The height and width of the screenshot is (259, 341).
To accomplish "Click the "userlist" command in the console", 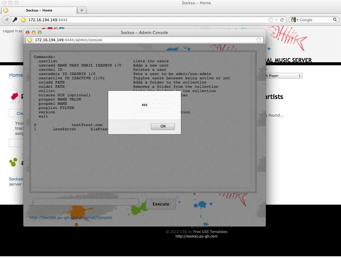I will 48,61.
